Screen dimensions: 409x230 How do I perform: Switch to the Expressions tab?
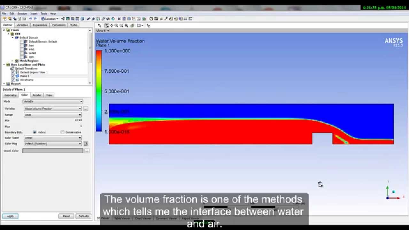(40, 25)
